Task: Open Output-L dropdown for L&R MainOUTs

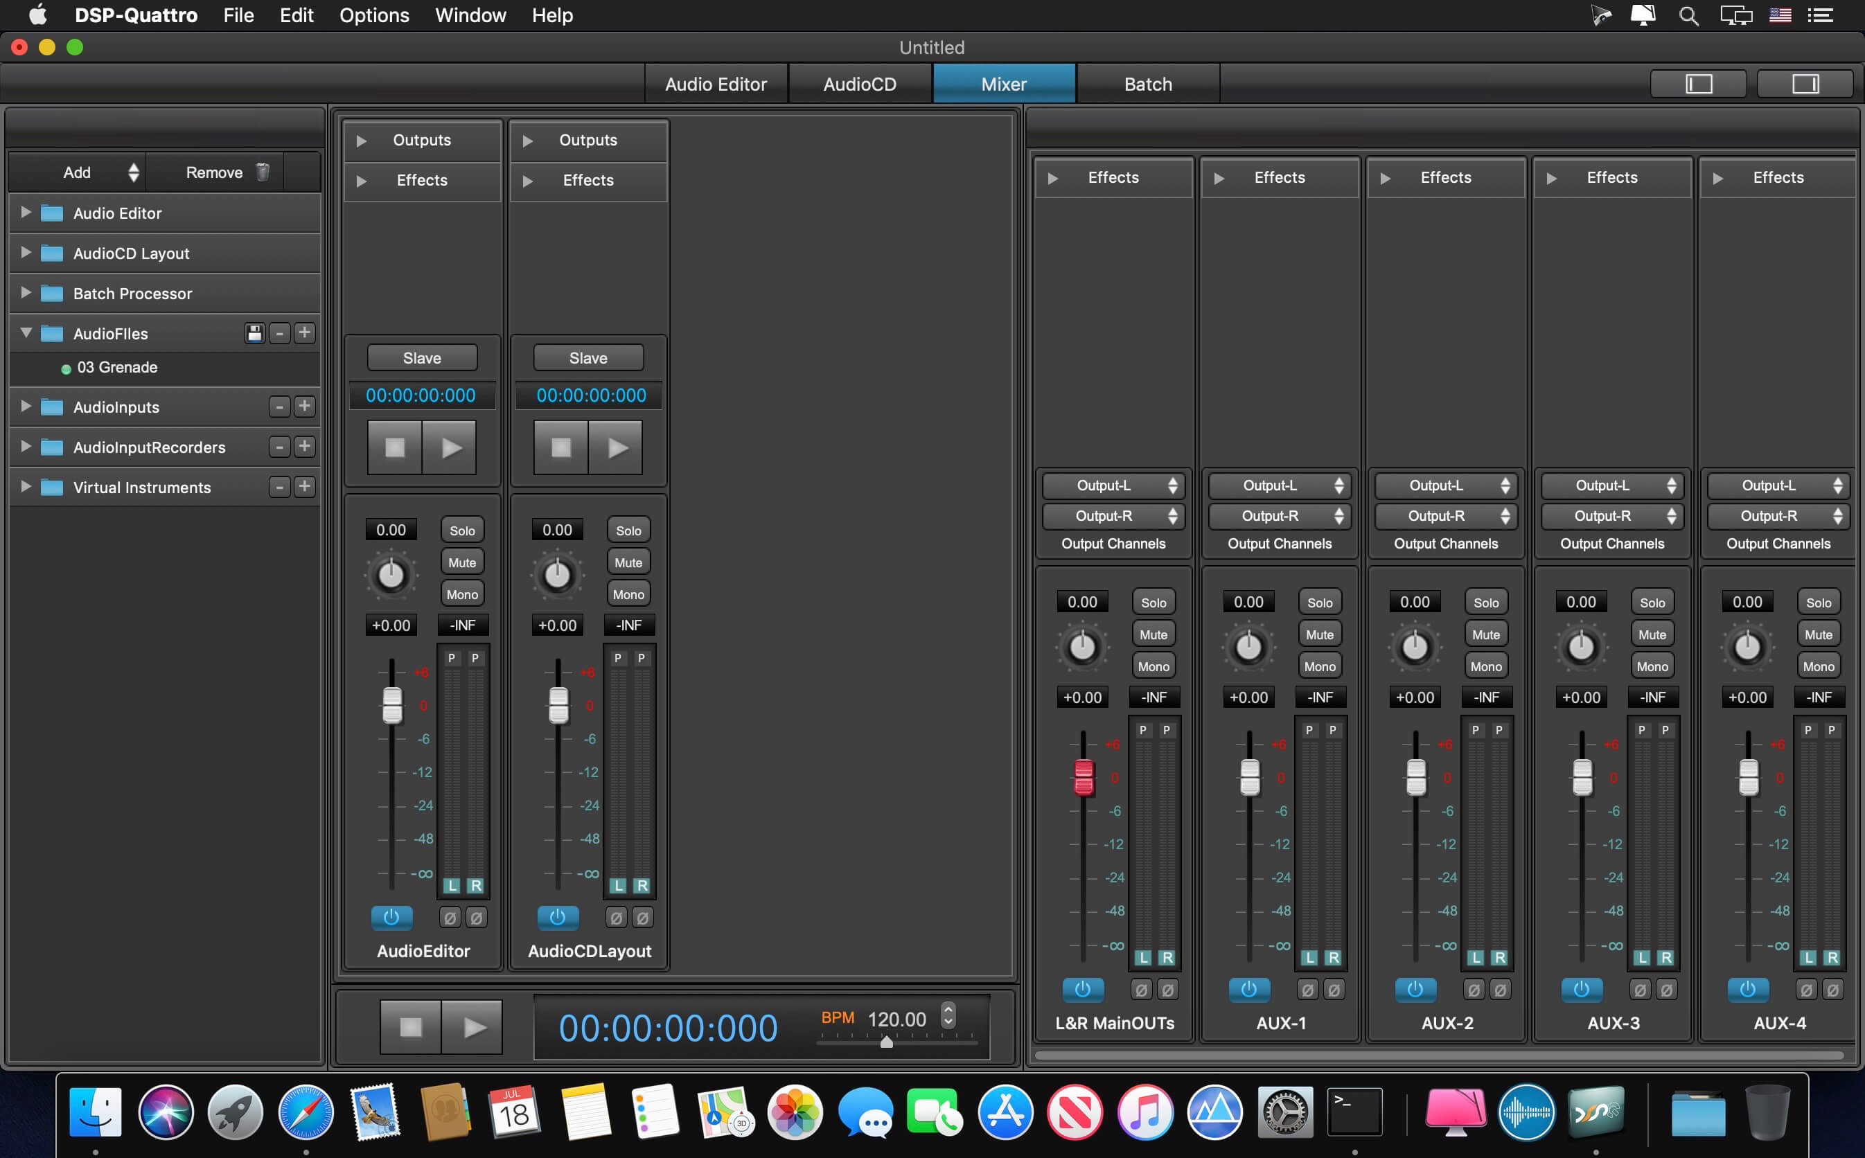Action: [x=1113, y=485]
